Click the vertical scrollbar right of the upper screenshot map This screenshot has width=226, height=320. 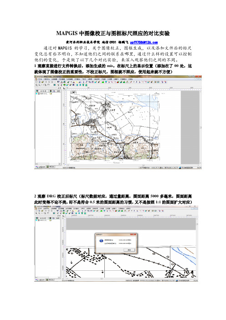200,127
